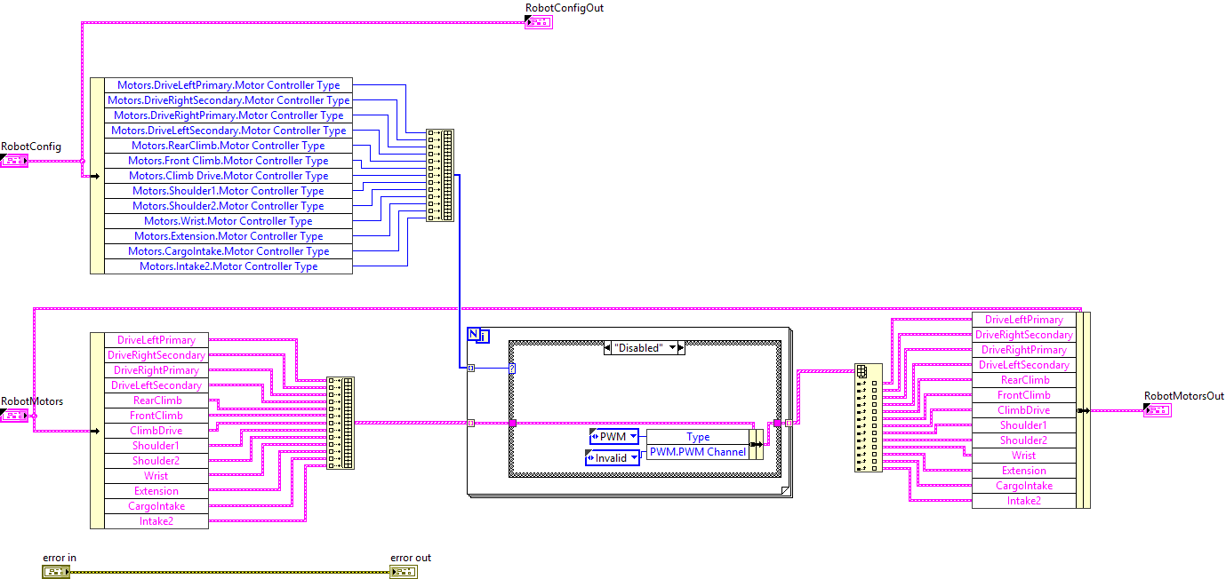
Task: Click the ClimbDrive element in the left unbundle
Action: click(156, 431)
